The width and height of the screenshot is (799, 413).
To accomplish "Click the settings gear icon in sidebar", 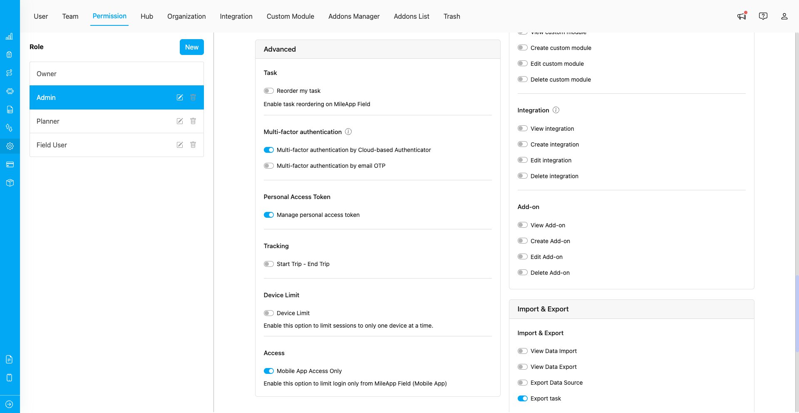I will click(x=10, y=146).
